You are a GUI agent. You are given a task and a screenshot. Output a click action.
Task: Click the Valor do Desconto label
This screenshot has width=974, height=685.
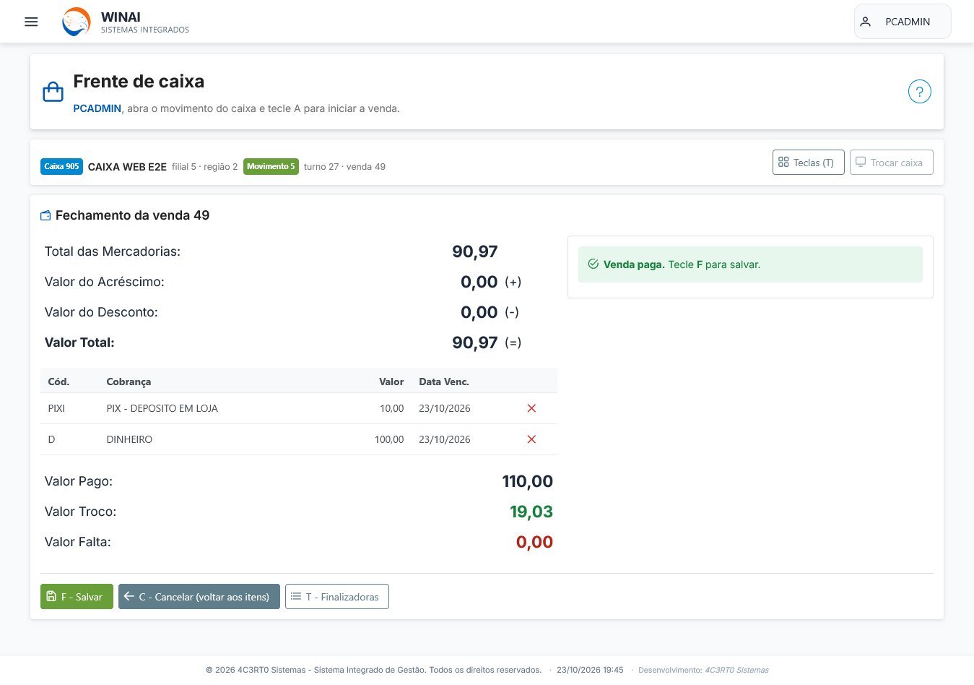coord(101,312)
